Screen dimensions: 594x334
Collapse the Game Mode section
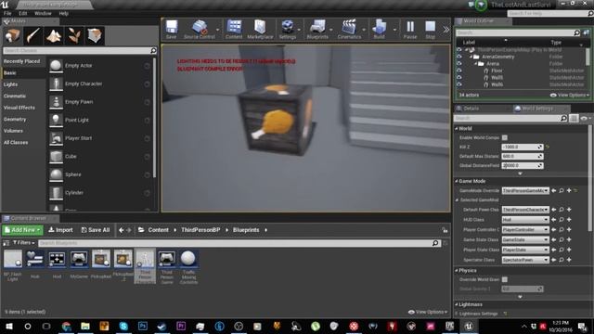coord(457,182)
